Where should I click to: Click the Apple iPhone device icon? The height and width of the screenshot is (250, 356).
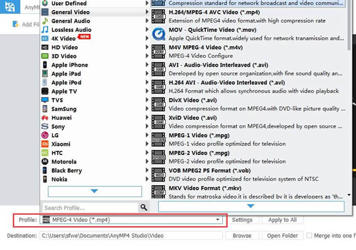[45, 65]
